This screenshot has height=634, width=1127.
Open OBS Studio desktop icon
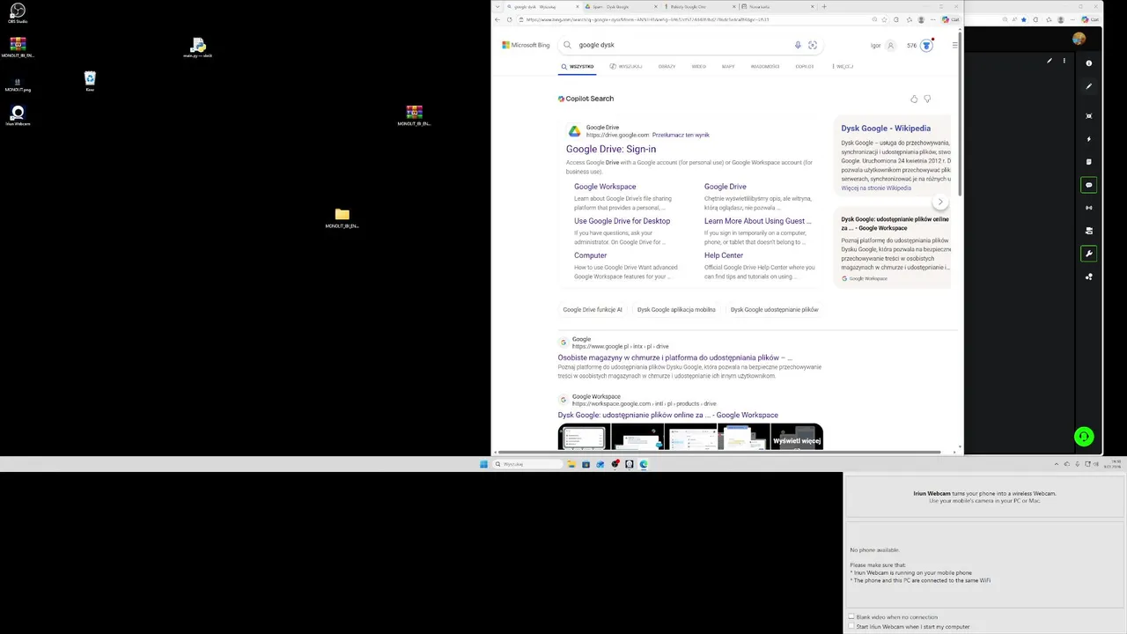17,11
